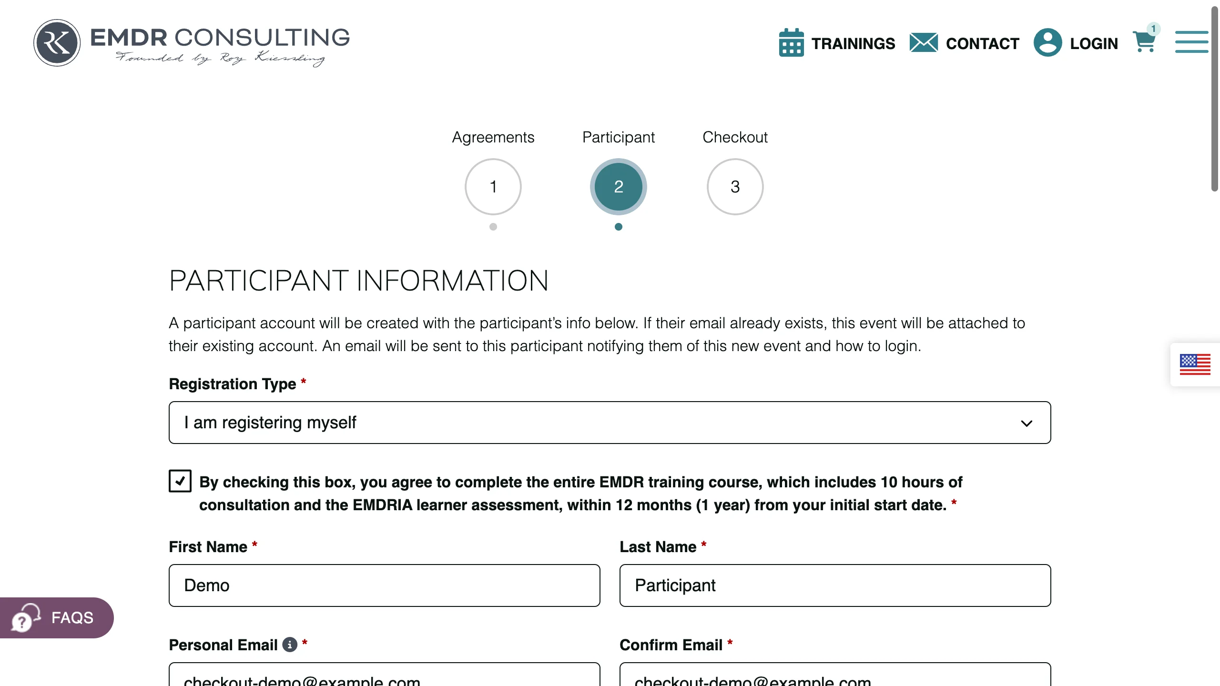This screenshot has height=686, width=1220.
Task: Click the Agreements step label
Action: click(493, 137)
